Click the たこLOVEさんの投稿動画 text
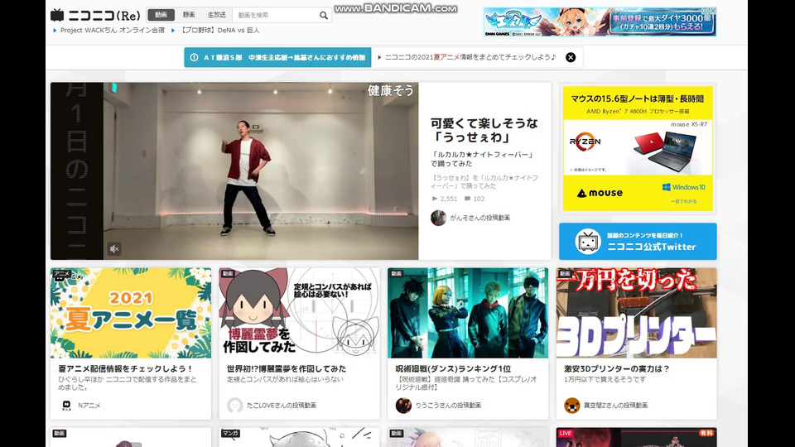 click(x=282, y=406)
